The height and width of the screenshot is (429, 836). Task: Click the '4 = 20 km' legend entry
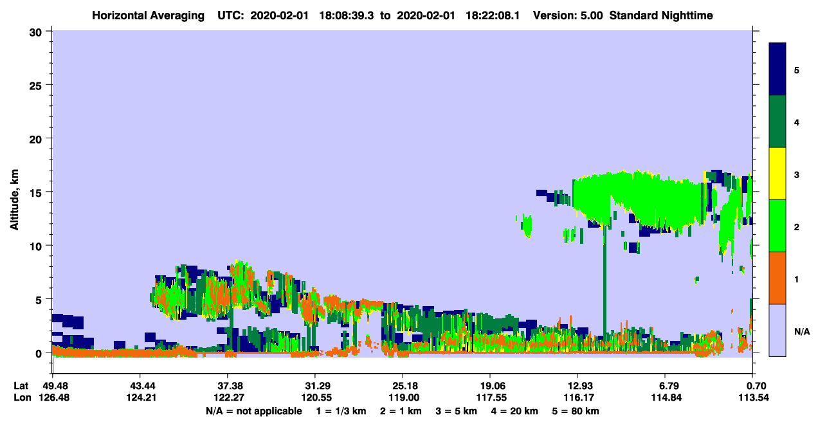click(515, 411)
